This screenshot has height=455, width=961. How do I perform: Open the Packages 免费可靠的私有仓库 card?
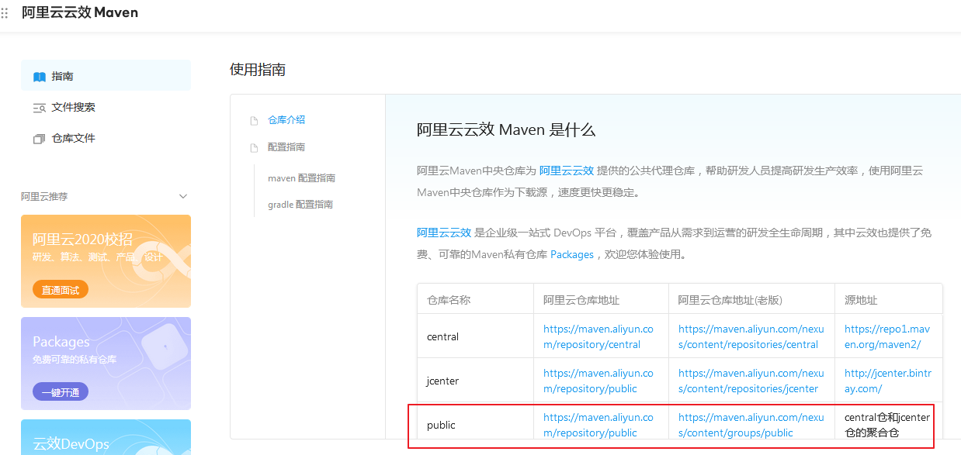coord(106,364)
